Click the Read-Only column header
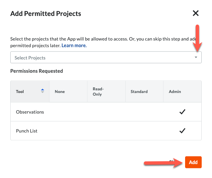Image resolution: width=212 pixels, height=178 pixels. pos(98,91)
